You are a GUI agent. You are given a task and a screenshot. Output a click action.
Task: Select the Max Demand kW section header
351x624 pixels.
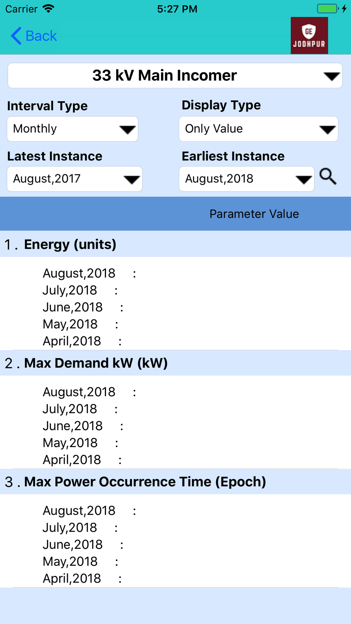[x=175, y=363]
